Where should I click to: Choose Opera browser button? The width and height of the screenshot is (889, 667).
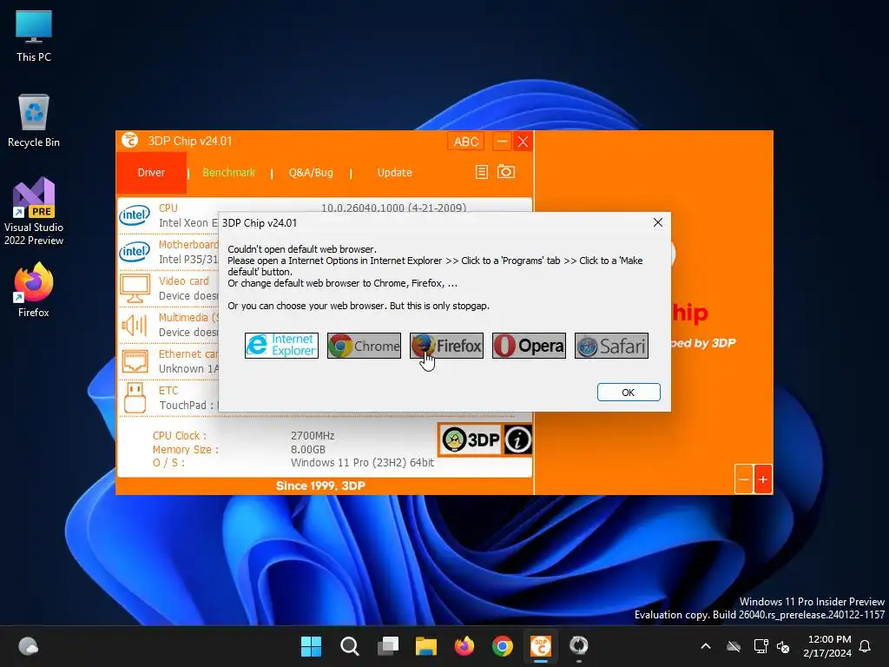tap(529, 346)
